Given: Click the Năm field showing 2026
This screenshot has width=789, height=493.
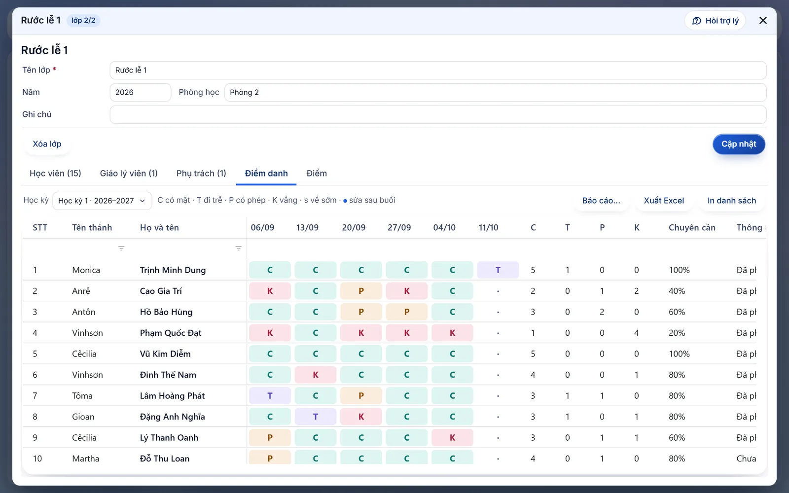Looking at the screenshot, I should click(141, 92).
